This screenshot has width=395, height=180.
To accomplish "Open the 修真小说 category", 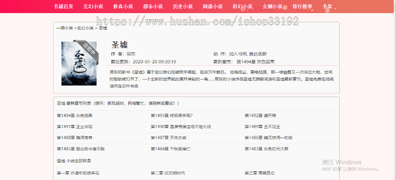I will coord(123,7).
